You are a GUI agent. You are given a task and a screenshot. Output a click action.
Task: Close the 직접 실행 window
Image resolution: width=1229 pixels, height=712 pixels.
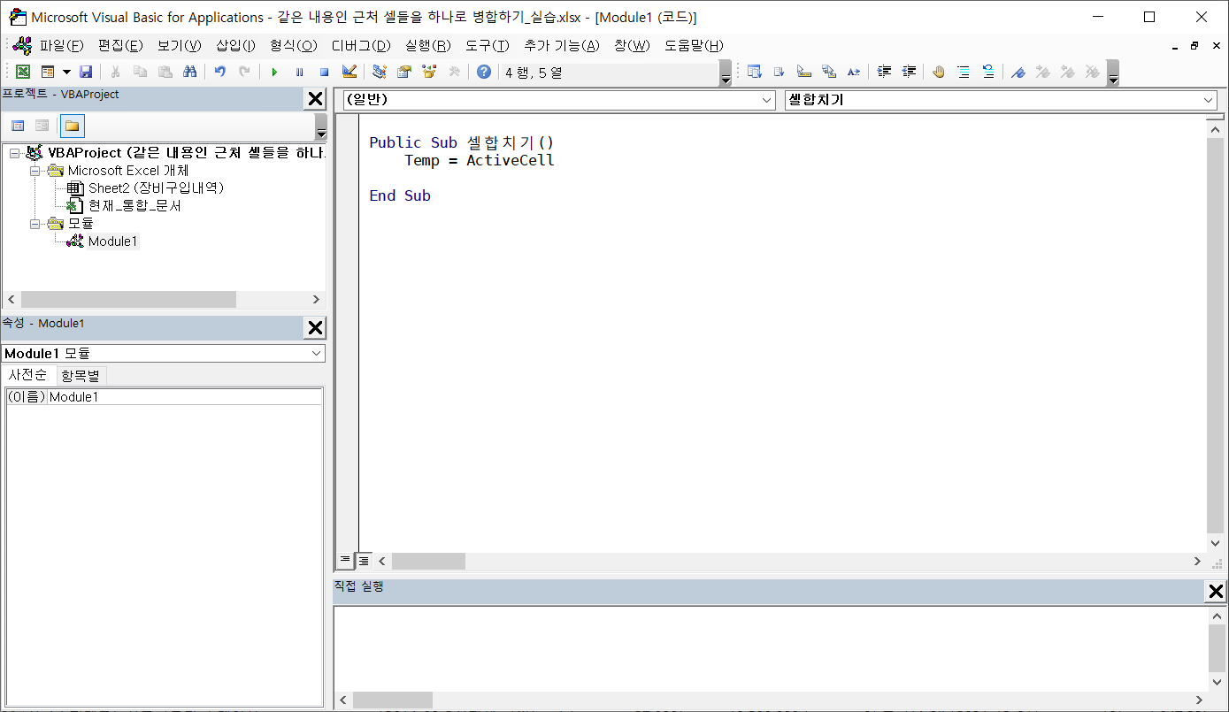(x=1216, y=592)
